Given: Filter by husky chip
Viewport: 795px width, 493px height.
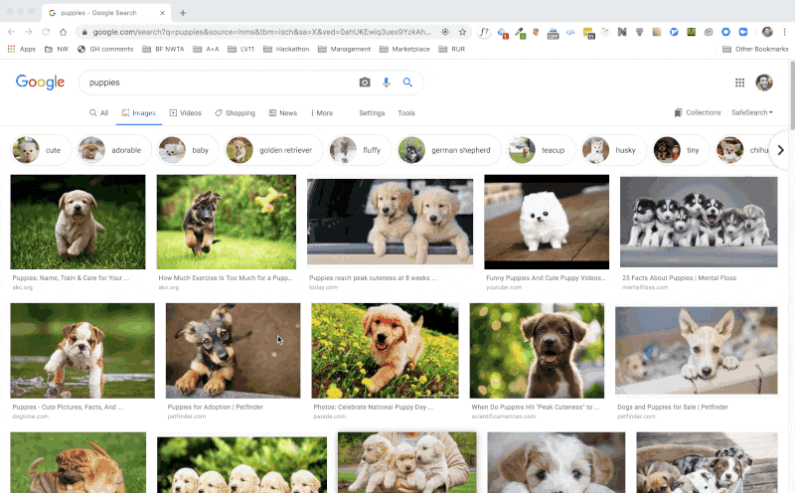Looking at the screenshot, I should pos(613,150).
